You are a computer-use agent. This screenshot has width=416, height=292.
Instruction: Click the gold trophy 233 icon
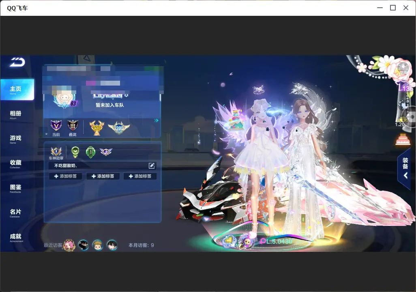click(x=96, y=128)
